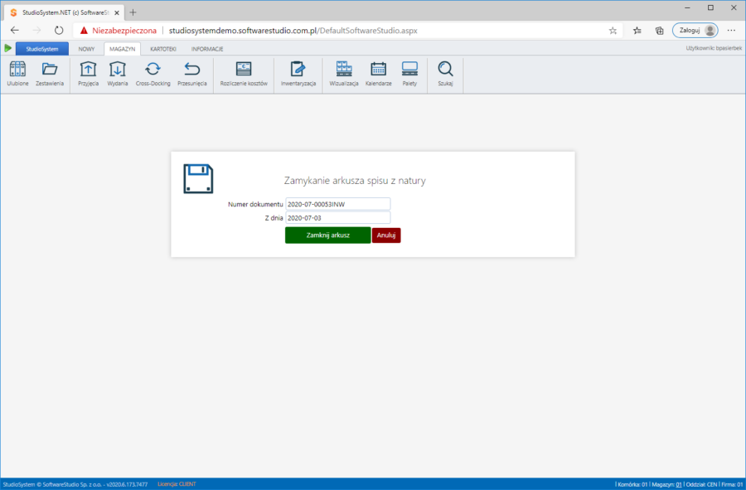Switch to the KARTOTEKI ribbon tab
The width and height of the screenshot is (746, 490).
coord(163,49)
